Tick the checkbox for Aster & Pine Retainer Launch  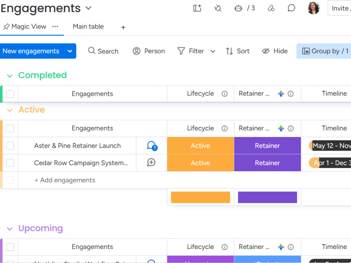click(x=10, y=146)
